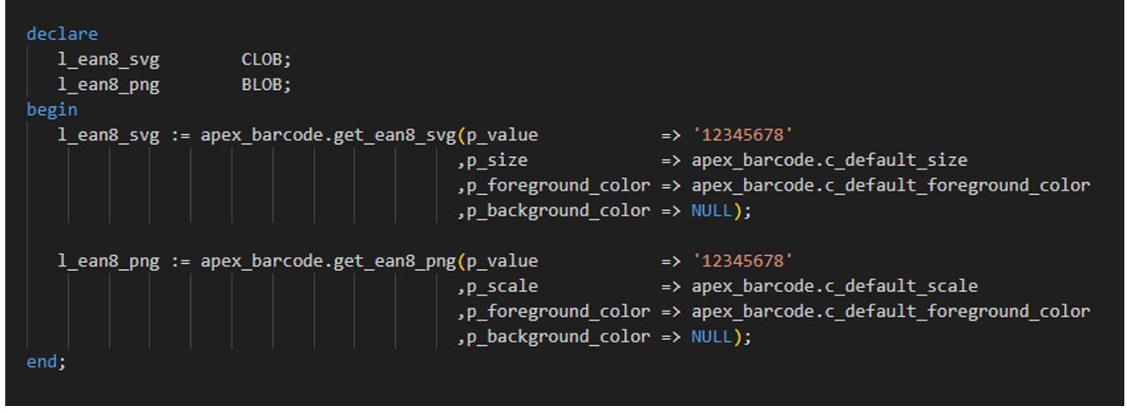Click the end keyword

coord(46,362)
